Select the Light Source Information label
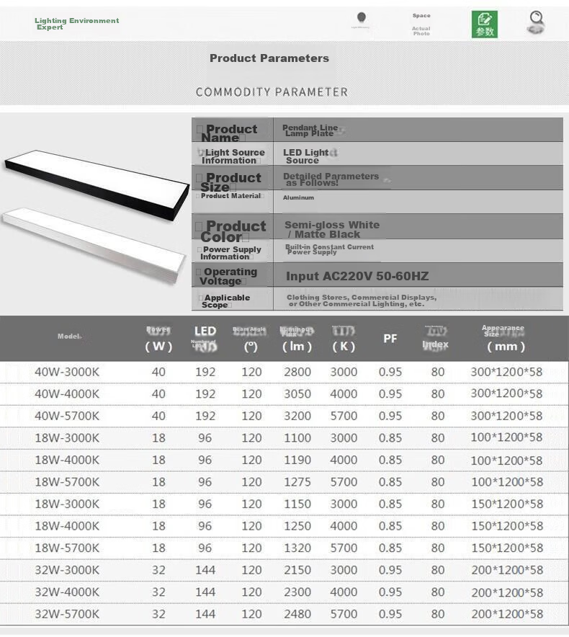 click(233, 156)
